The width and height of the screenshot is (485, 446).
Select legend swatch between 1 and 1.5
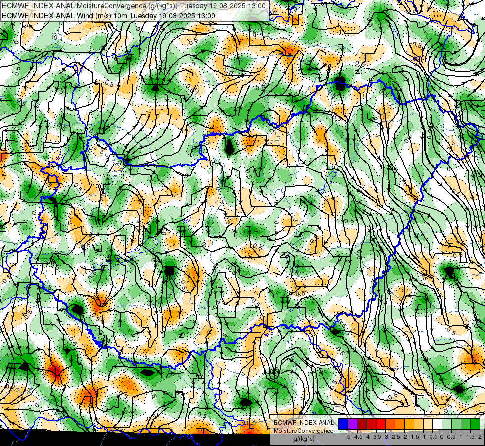pos(466,424)
